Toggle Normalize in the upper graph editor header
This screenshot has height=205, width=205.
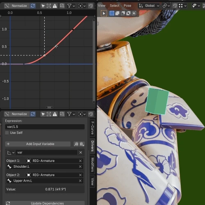pos(19,6)
